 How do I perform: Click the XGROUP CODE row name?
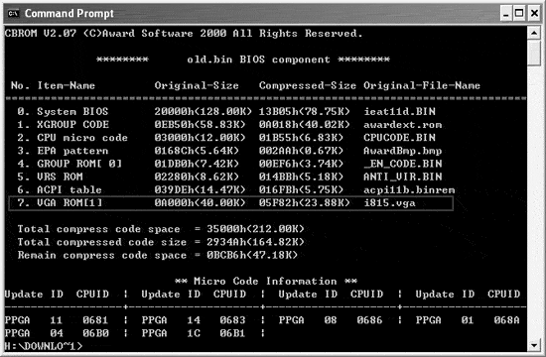click(72, 125)
